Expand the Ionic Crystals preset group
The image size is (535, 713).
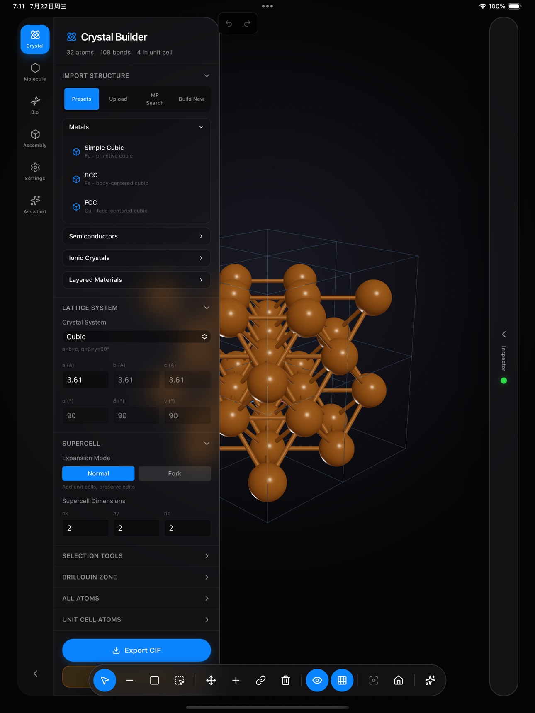point(136,258)
